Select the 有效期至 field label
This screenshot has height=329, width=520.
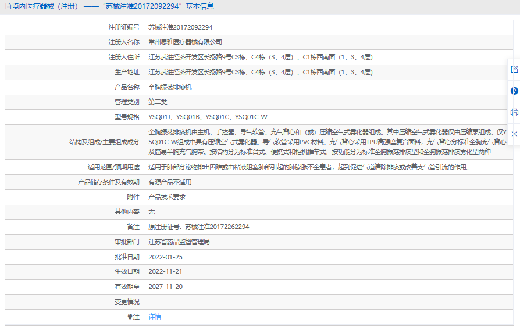click(127, 287)
